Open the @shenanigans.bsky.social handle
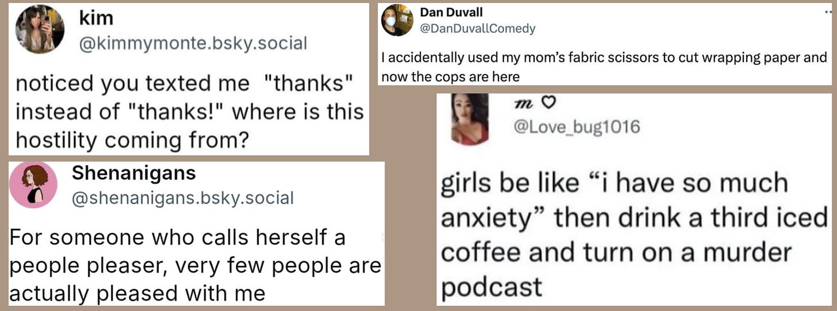The height and width of the screenshot is (311, 837). point(182,198)
